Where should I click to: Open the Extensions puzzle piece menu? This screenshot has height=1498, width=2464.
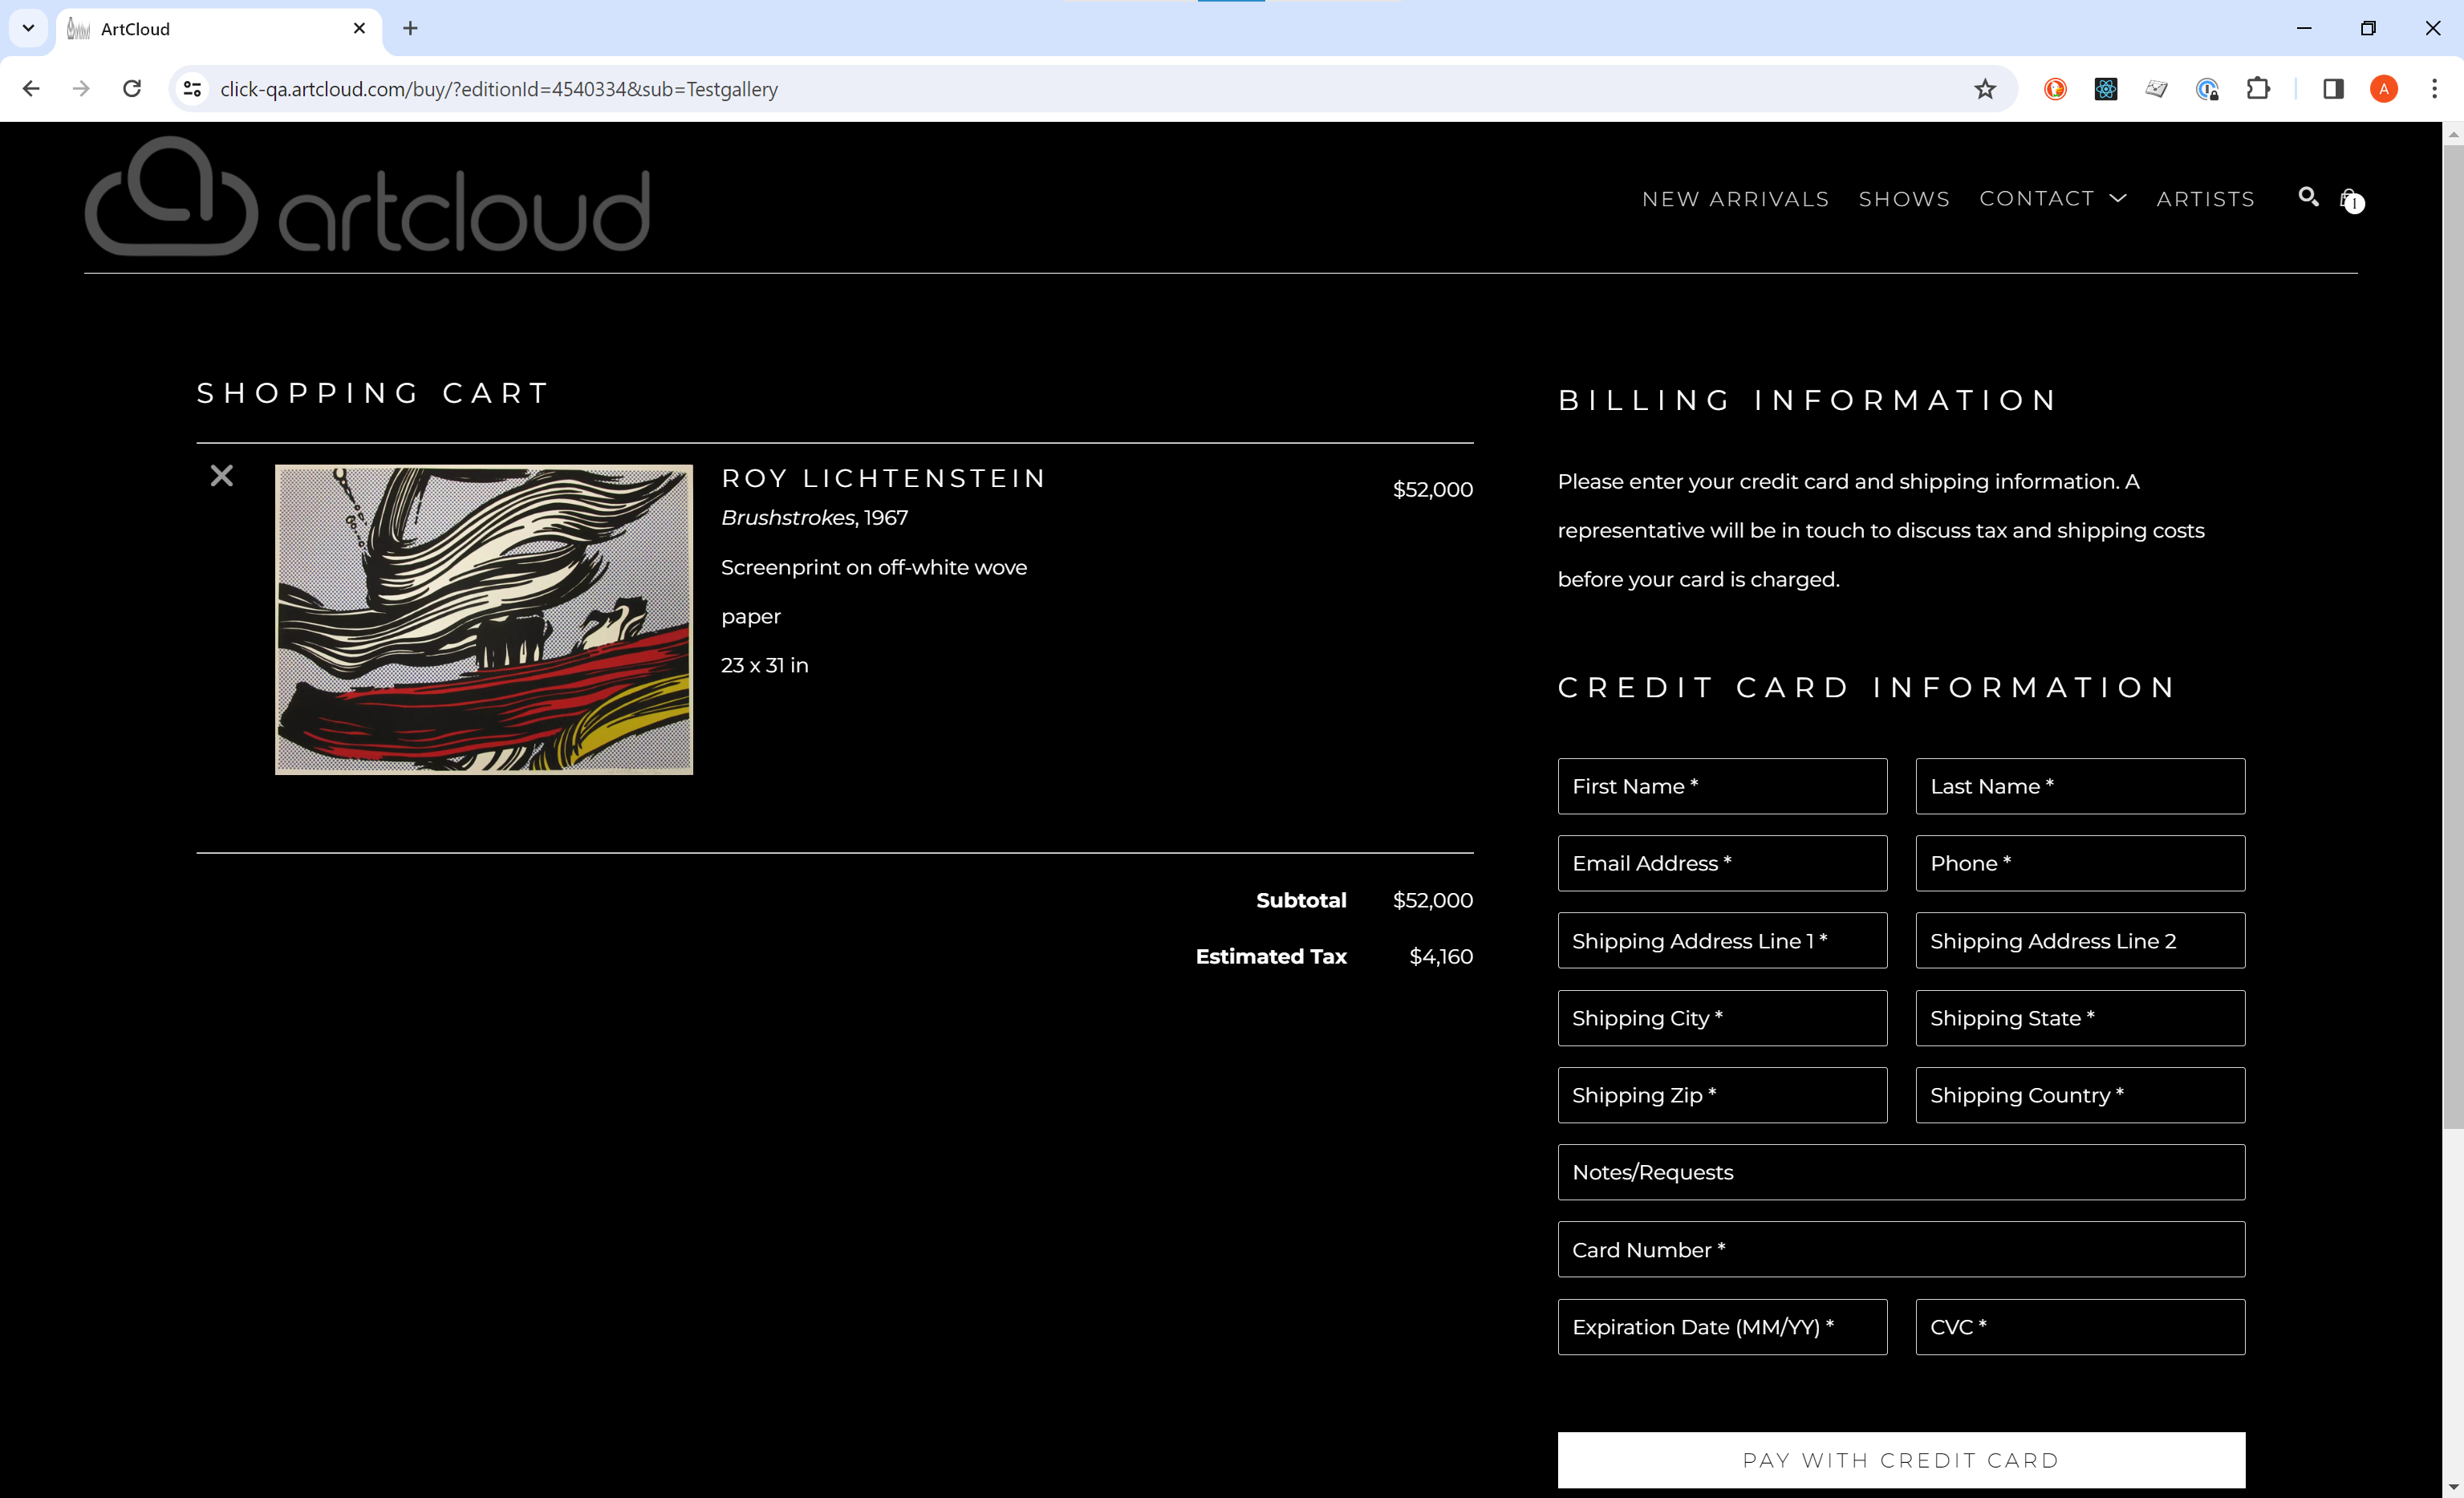click(x=2258, y=89)
